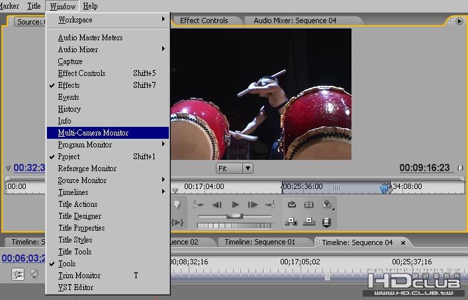Viewport: 468px width, 300px height.
Task: Close the Window menu via menu bar
Action: pos(62,6)
